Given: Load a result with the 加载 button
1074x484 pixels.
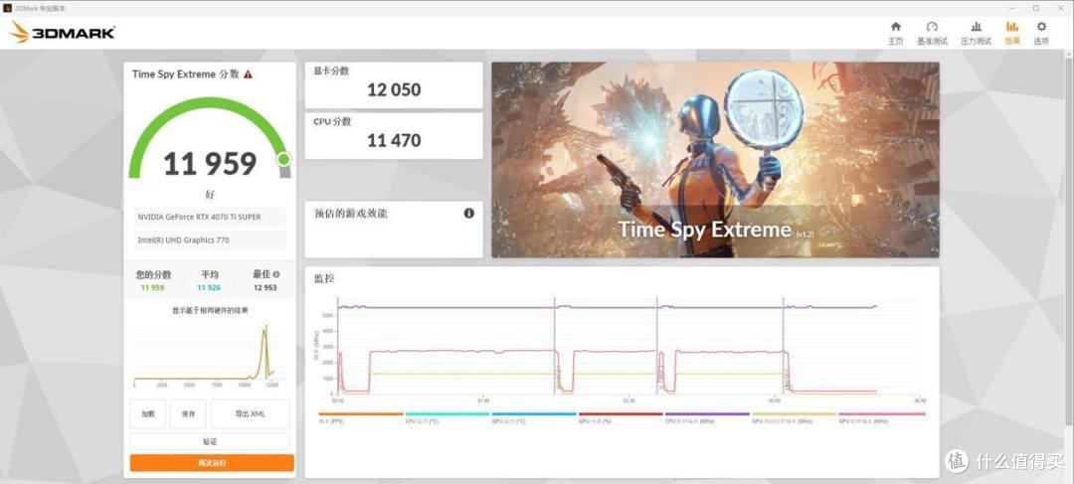Looking at the screenshot, I should click(x=148, y=414).
